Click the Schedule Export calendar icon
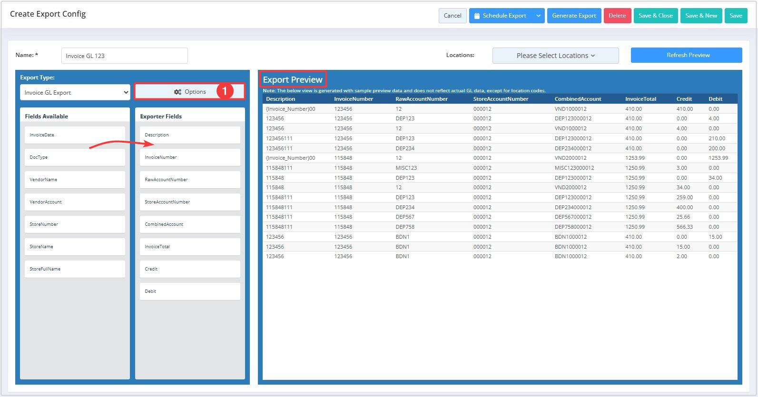The image size is (758, 397). 477,16
